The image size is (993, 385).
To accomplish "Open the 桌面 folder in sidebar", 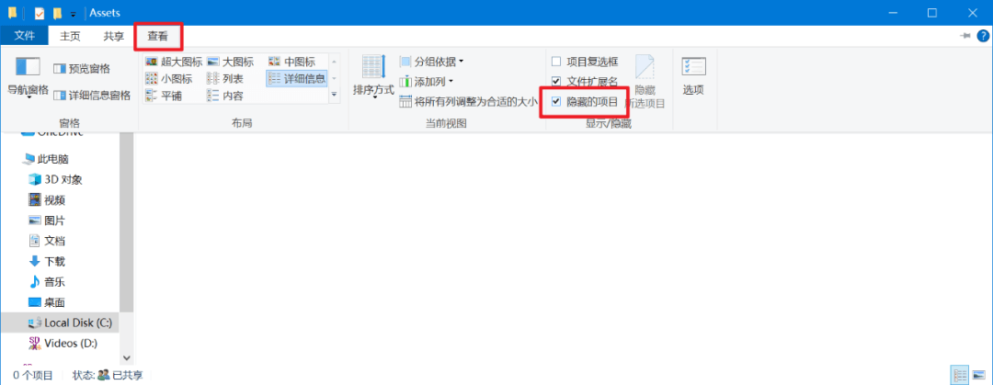I will coord(47,302).
